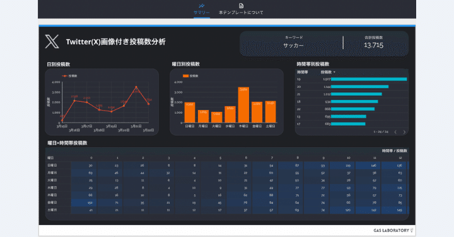Click the 時間帯別投稿数 heading
454x237 pixels.
pos(313,64)
